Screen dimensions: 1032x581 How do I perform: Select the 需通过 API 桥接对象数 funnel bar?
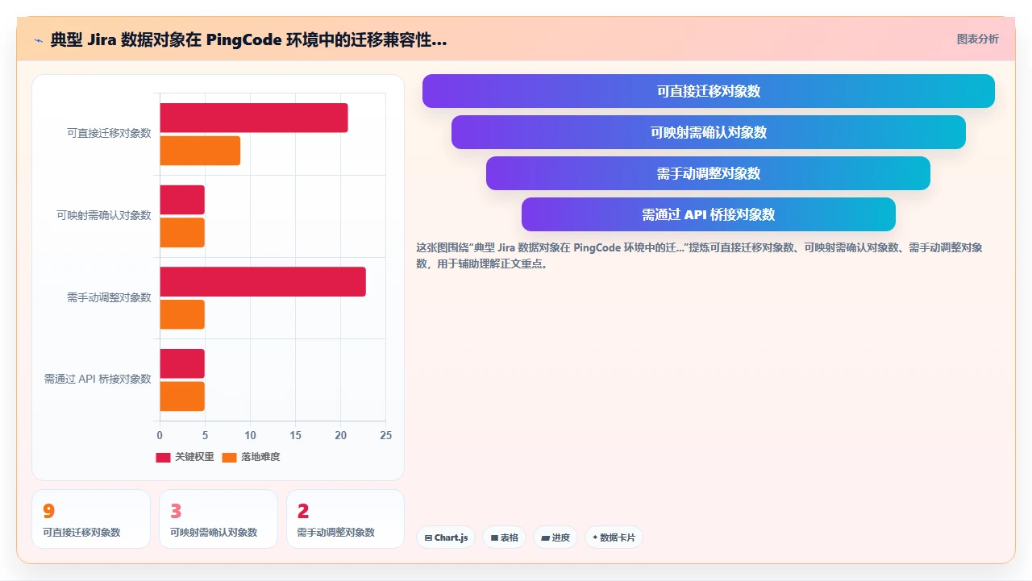[709, 214]
